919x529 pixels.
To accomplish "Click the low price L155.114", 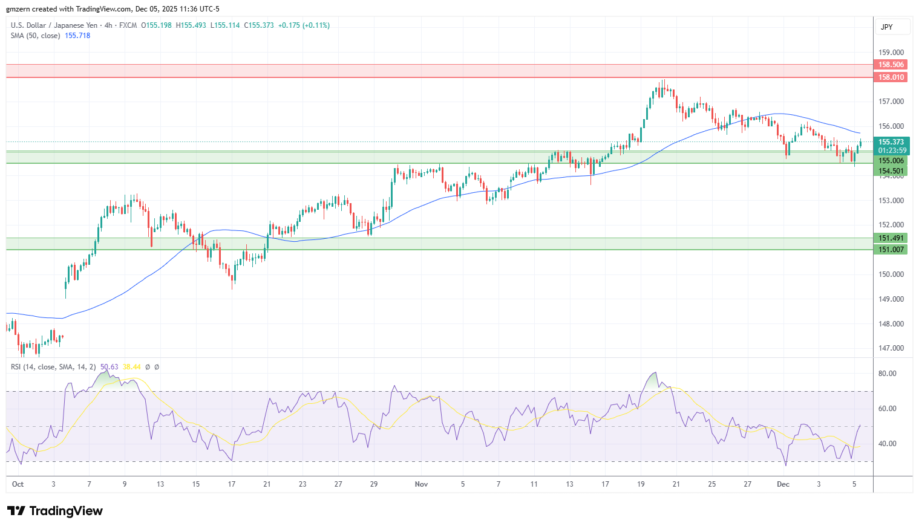I will [x=225, y=25].
